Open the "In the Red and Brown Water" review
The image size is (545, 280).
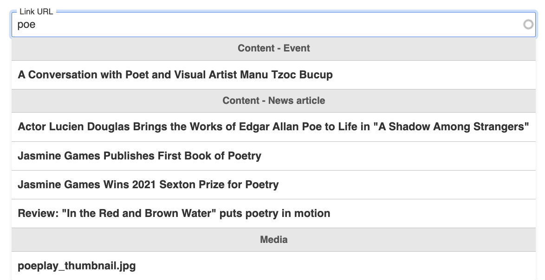pos(174,213)
